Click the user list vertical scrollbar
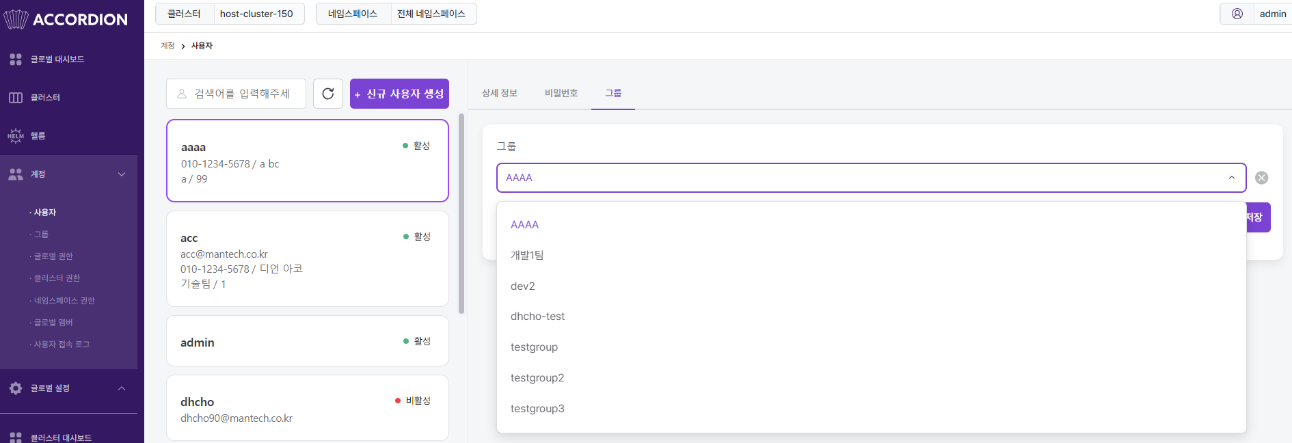 (461, 213)
